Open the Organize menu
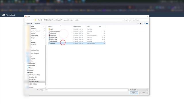The width and height of the screenshot is (184, 104). tap(29, 24)
